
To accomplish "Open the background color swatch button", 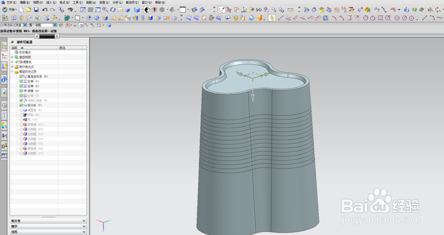I will [183, 10].
